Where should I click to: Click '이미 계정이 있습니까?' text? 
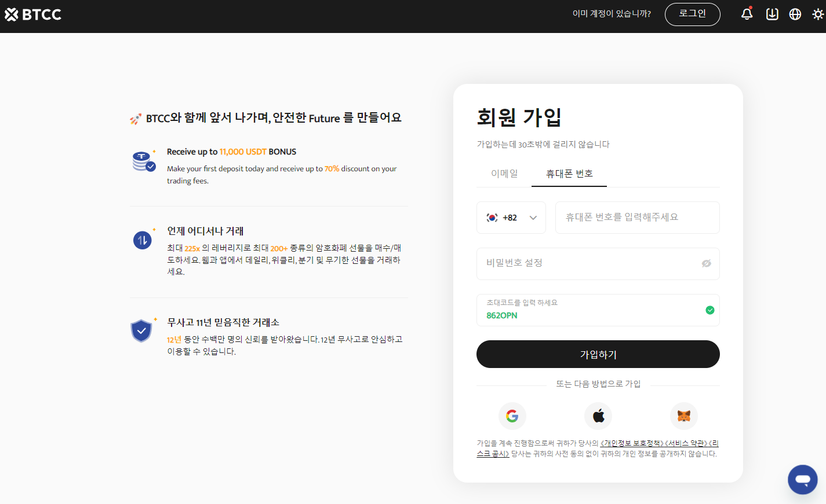pyautogui.click(x=612, y=14)
